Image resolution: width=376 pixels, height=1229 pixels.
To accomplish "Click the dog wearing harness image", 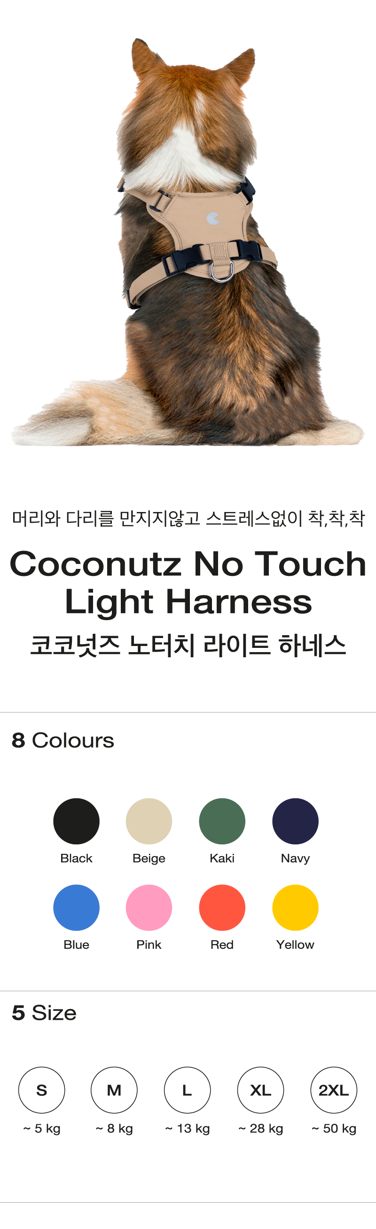I will tap(188, 242).
